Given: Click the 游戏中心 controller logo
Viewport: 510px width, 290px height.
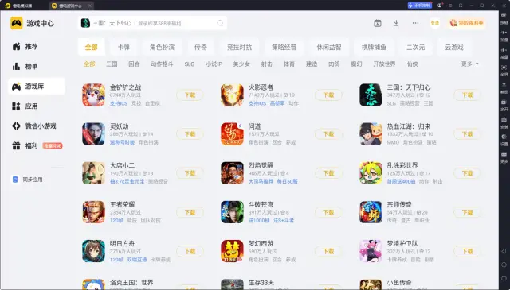Looking at the screenshot, I should 17,23.
